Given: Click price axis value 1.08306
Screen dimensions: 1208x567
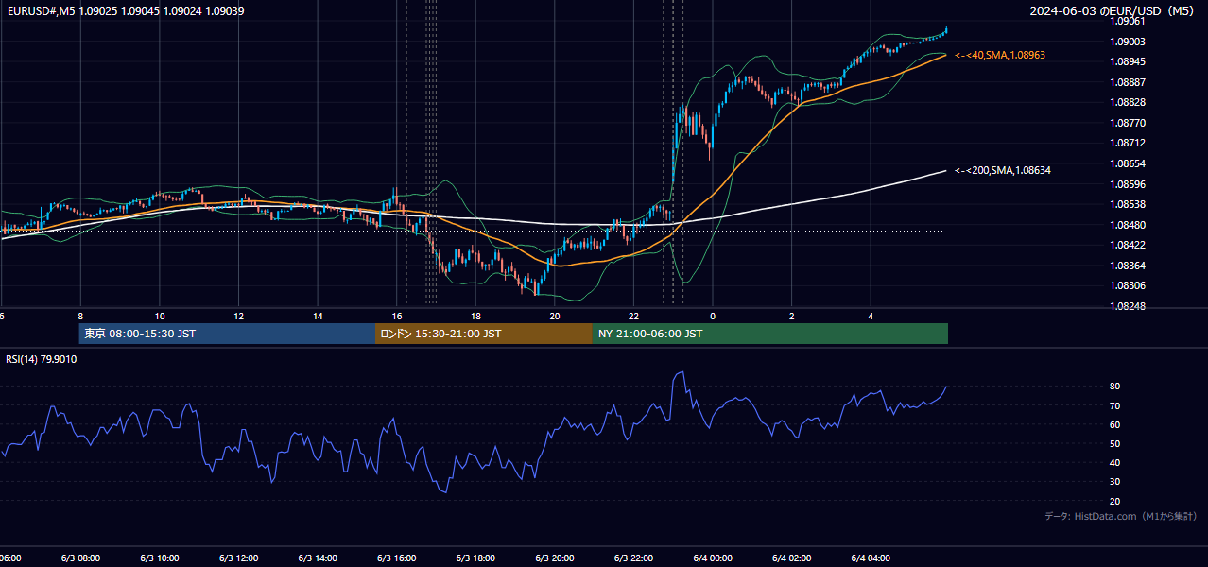Looking at the screenshot, I should 1128,285.
